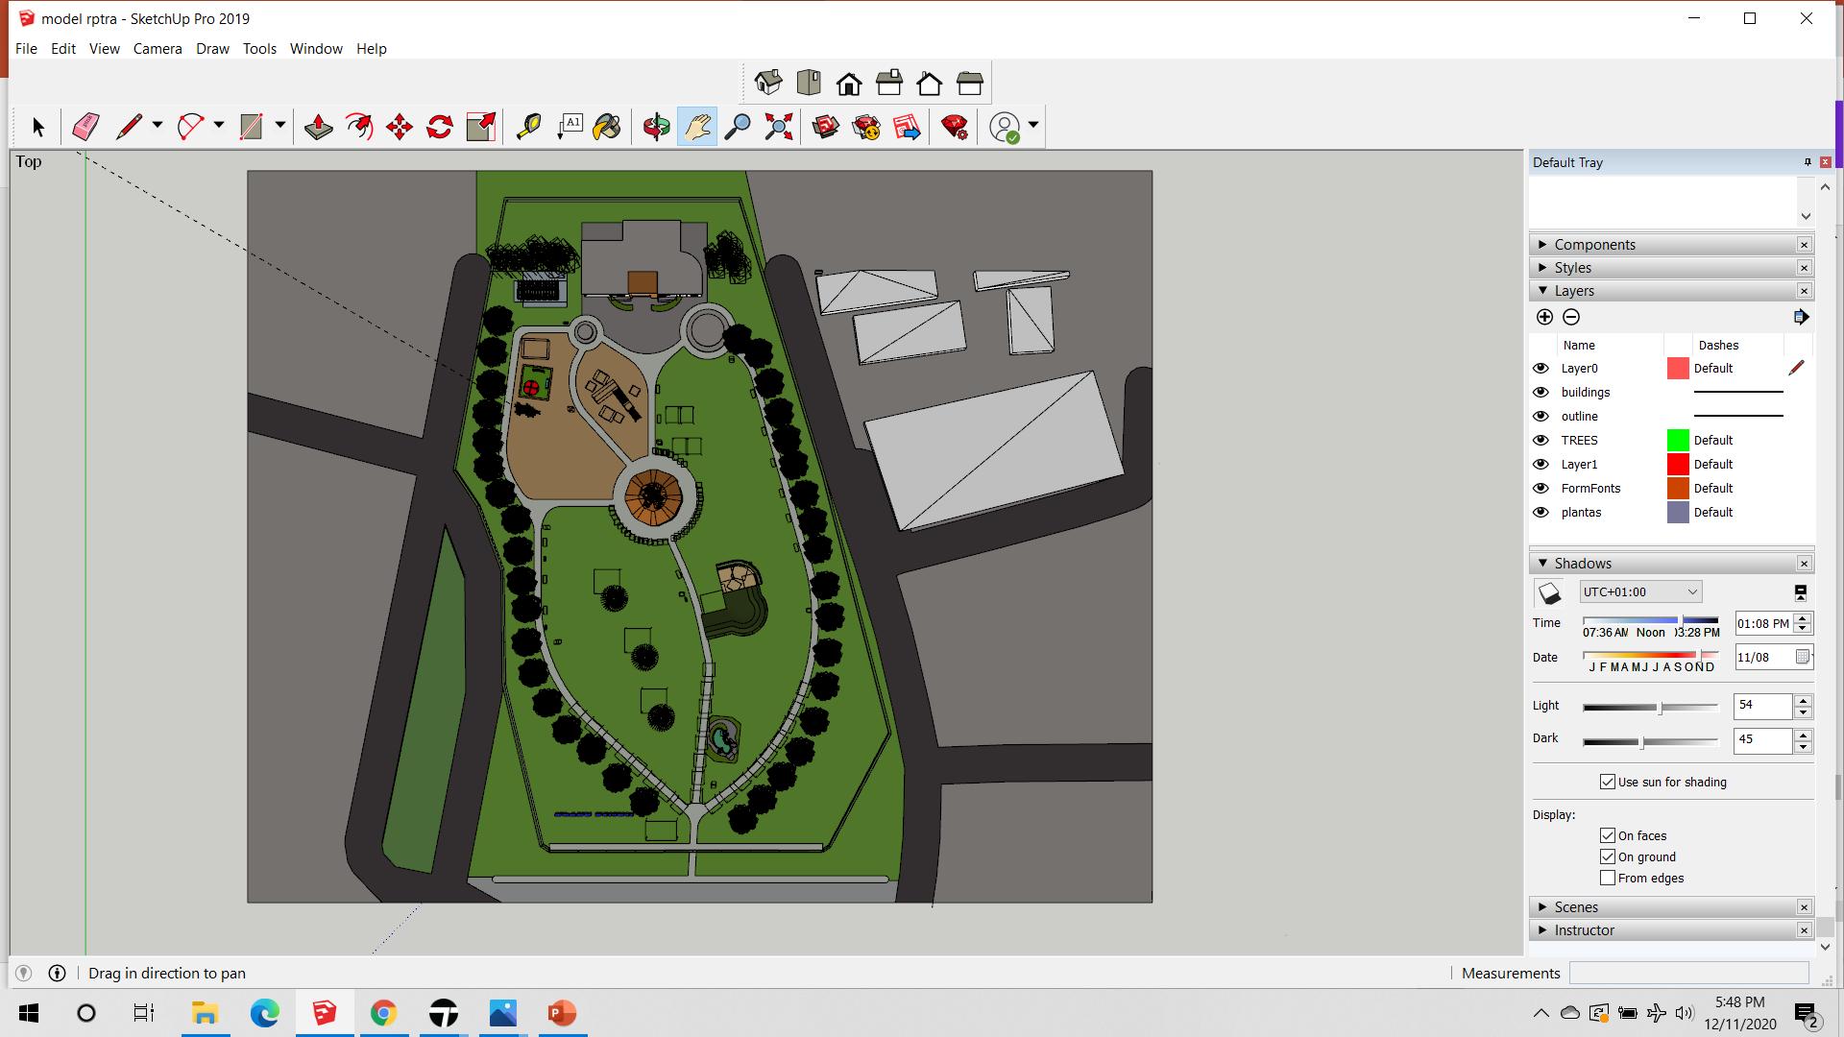Open the Window menu

pyautogui.click(x=316, y=49)
